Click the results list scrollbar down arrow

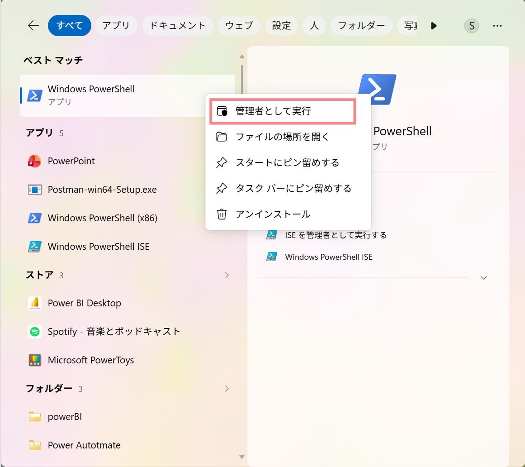242,457
